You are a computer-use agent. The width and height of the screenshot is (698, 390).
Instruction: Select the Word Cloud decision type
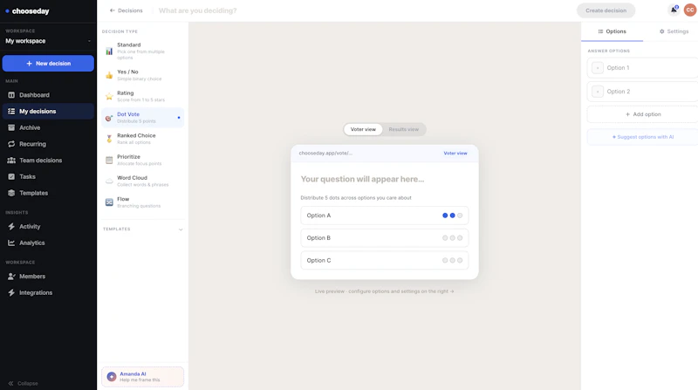[x=142, y=181]
